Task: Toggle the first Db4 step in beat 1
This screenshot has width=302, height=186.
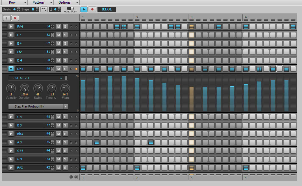Action: tap(83, 69)
